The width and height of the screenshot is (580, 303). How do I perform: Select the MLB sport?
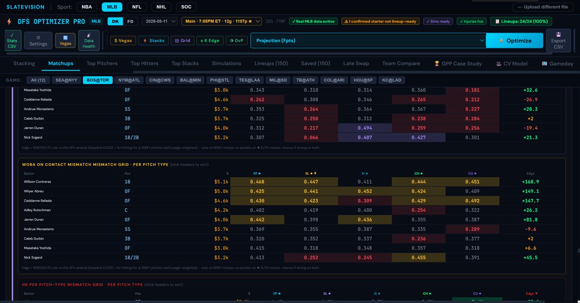pyautogui.click(x=111, y=7)
